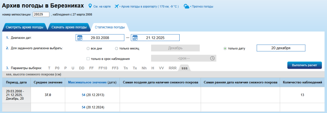Open the Декабрь month selector

tap(175, 48)
